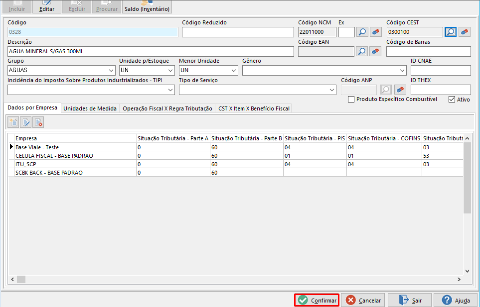The width and height of the screenshot is (480, 307).
Task: Click the grid's vertical scroll up arrow
Action: tap(467, 138)
